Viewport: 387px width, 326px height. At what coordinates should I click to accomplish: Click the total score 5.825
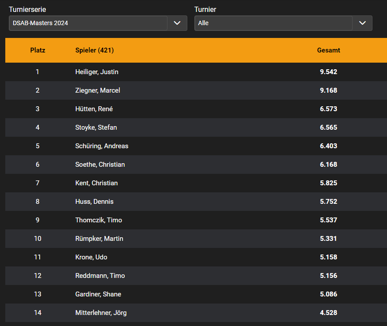pos(328,183)
